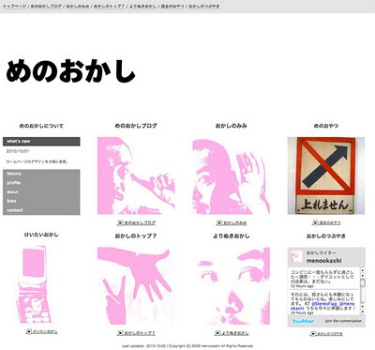Click the arrow icon beside よりぬきおかし link under the image
Viewport: 375px width, 350px height.
pyautogui.click(x=217, y=333)
